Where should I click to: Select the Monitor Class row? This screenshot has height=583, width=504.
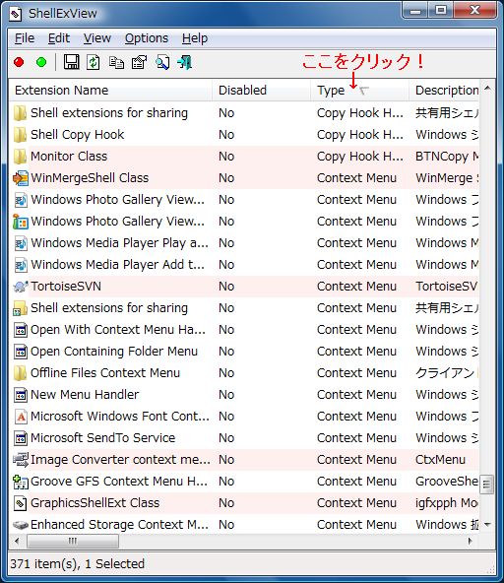pos(244,157)
